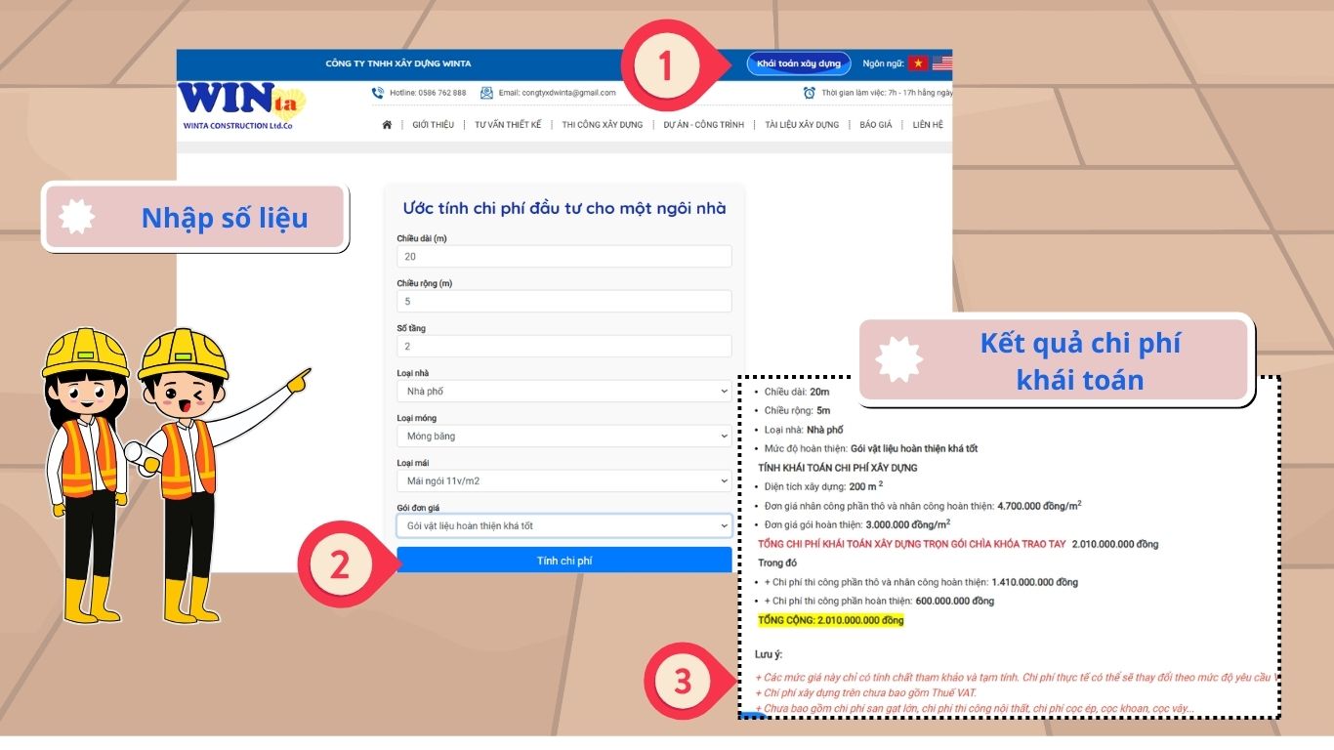This screenshot has height=750, width=1334.
Task: Expand the Loại mái dropdown with Mái ngói 11v/m2
Action: click(x=564, y=480)
